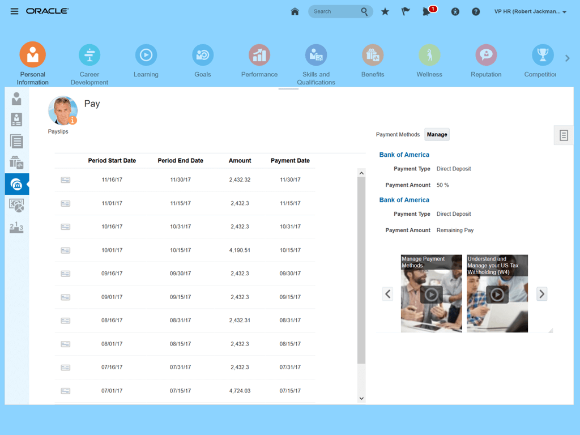Screen dimensions: 580x435
Task: Open the Performance icon
Action: click(x=259, y=55)
